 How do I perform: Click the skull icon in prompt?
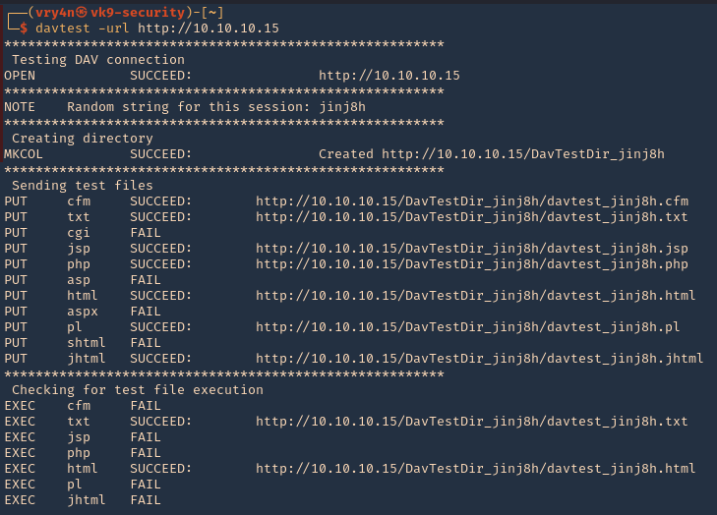[82, 13]
